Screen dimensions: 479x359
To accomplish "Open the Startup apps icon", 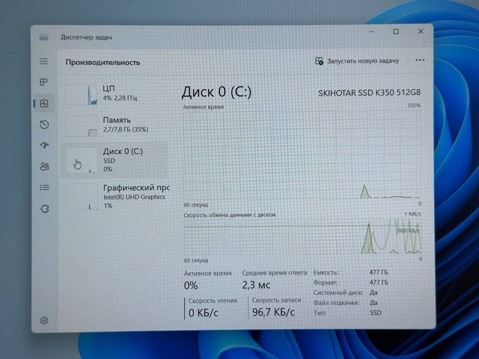I will point(45,145).
